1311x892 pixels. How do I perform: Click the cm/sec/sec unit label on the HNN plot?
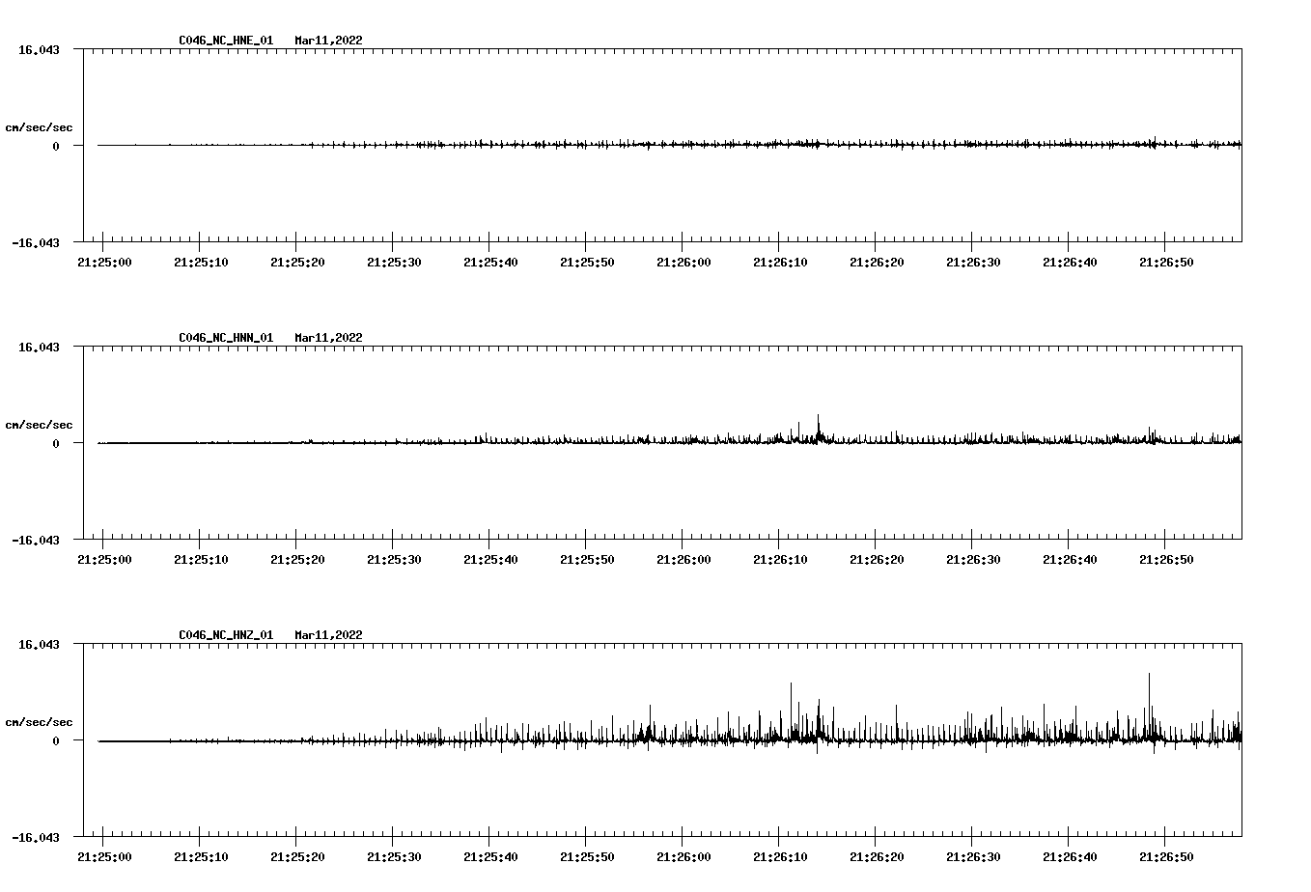coord(39,425)
